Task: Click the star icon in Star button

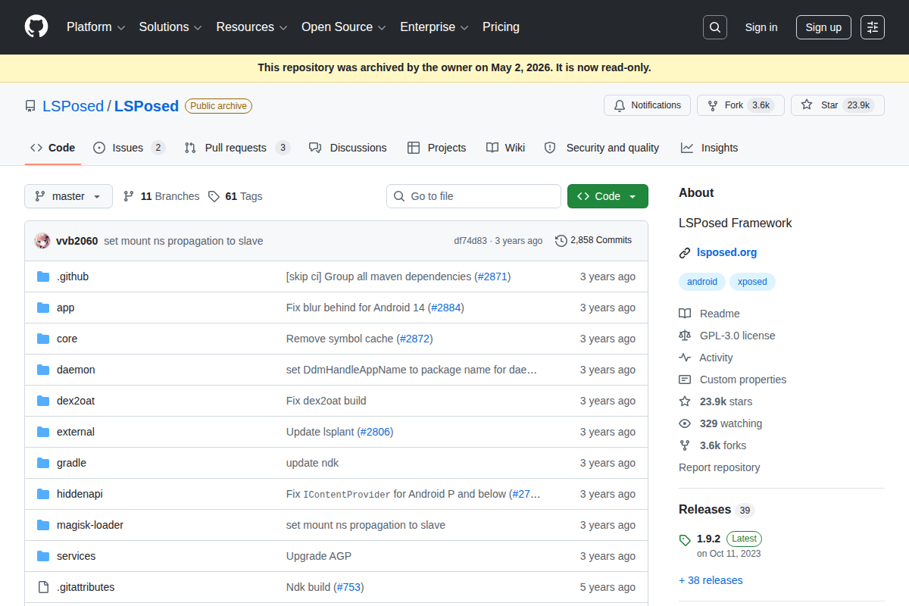Action: click(x=807, y=105)
